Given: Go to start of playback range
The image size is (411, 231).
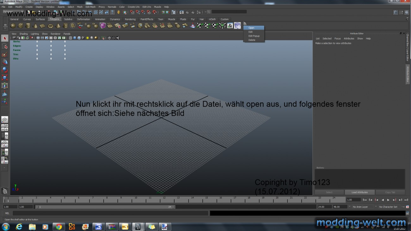Looking at the screenshot, I should [365, 200].
